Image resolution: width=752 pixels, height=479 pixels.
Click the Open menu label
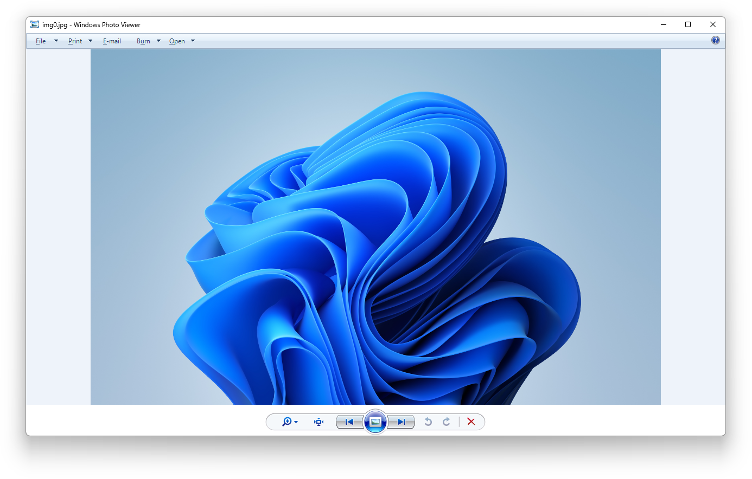(x=177, y=41)
